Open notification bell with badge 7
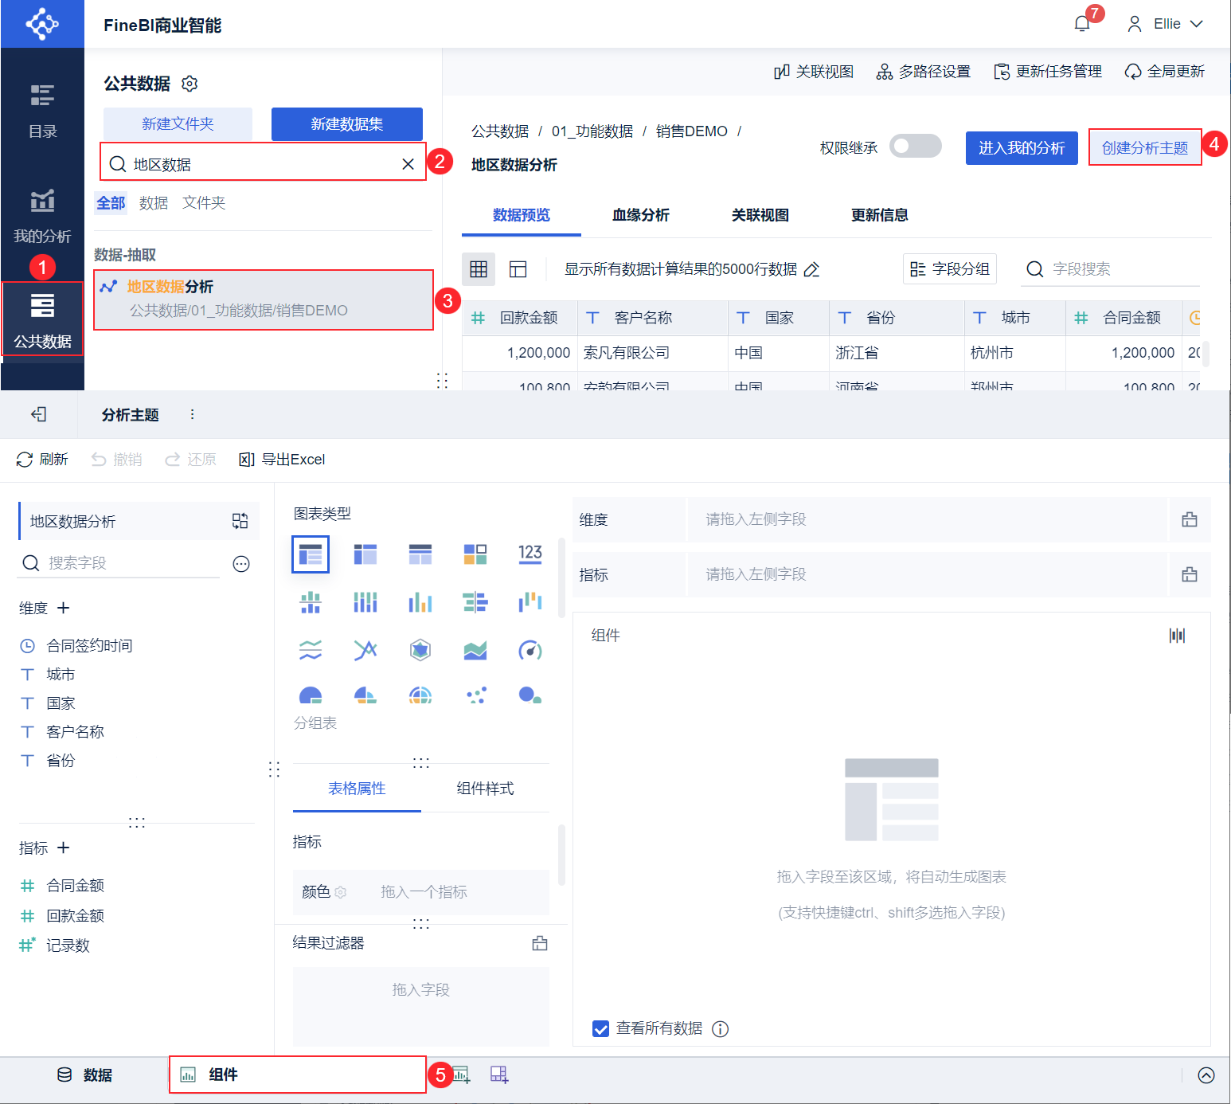The width and height of the screenshot is (1231, 1104). (1082, 23)
